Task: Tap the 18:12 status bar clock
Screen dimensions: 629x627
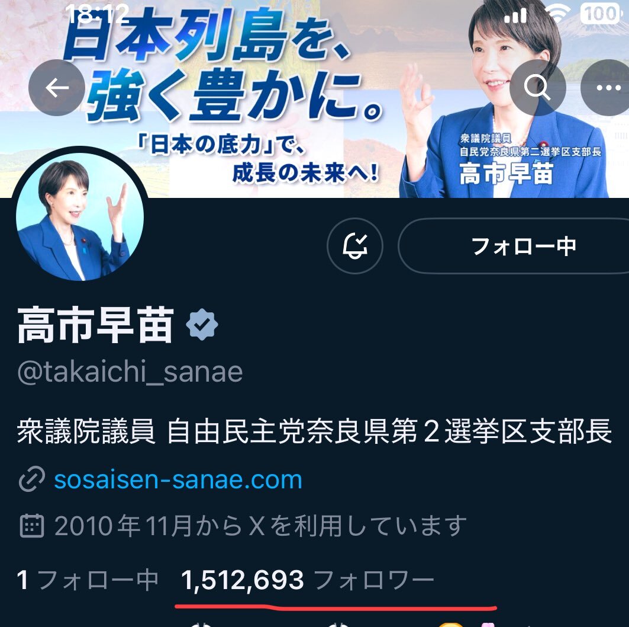Action: (98, 14)
